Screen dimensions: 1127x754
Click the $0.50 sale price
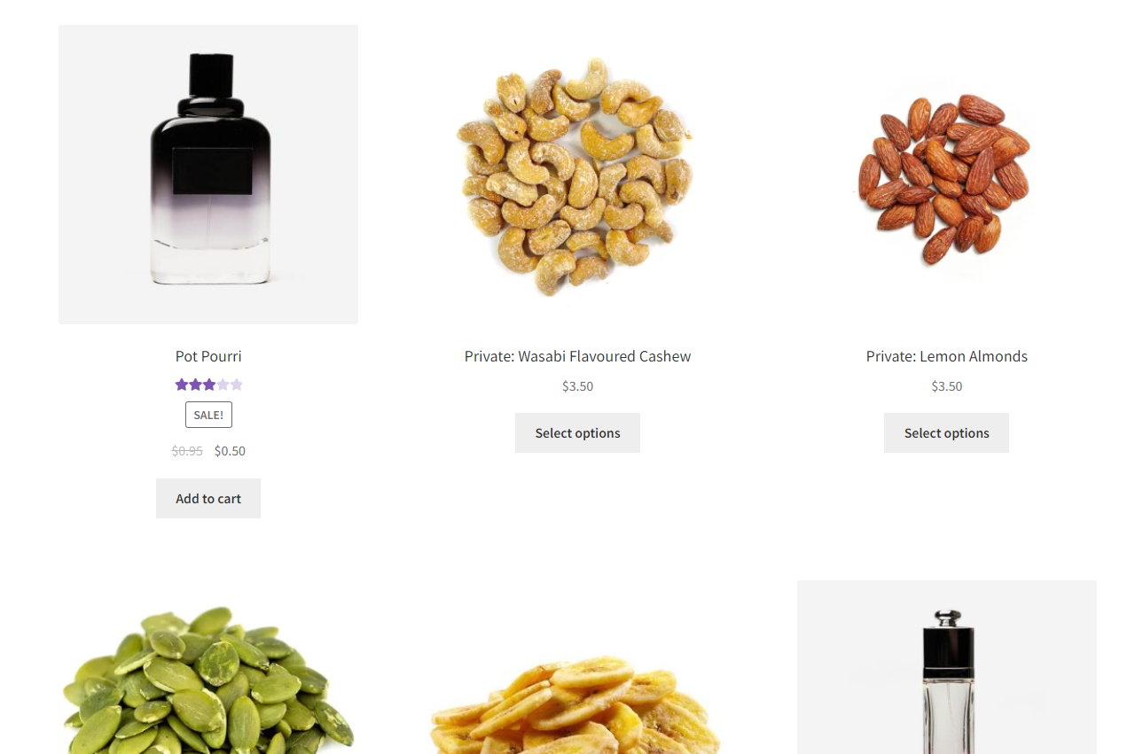tap(230, 451)
